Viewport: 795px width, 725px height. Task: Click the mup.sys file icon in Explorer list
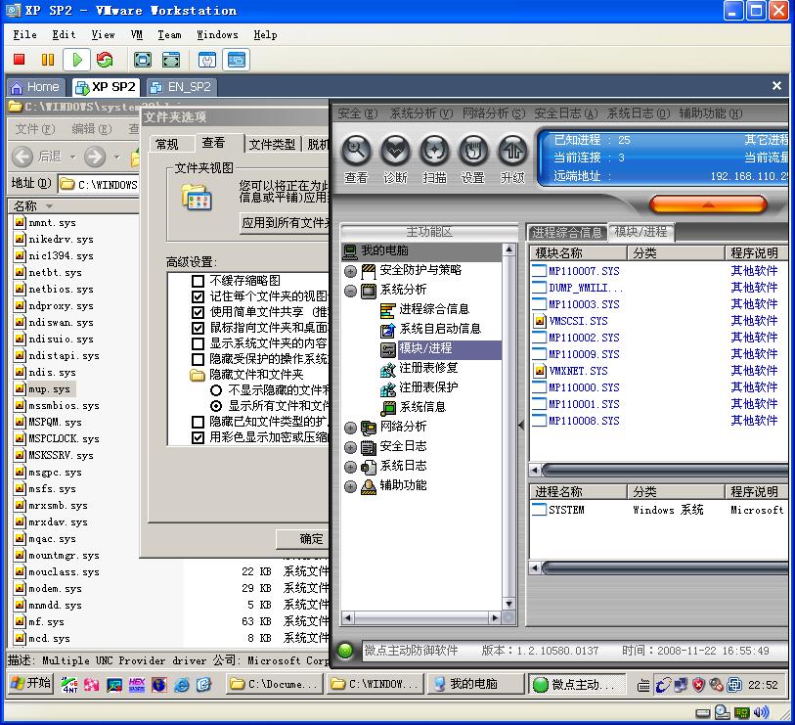point(20,389)
